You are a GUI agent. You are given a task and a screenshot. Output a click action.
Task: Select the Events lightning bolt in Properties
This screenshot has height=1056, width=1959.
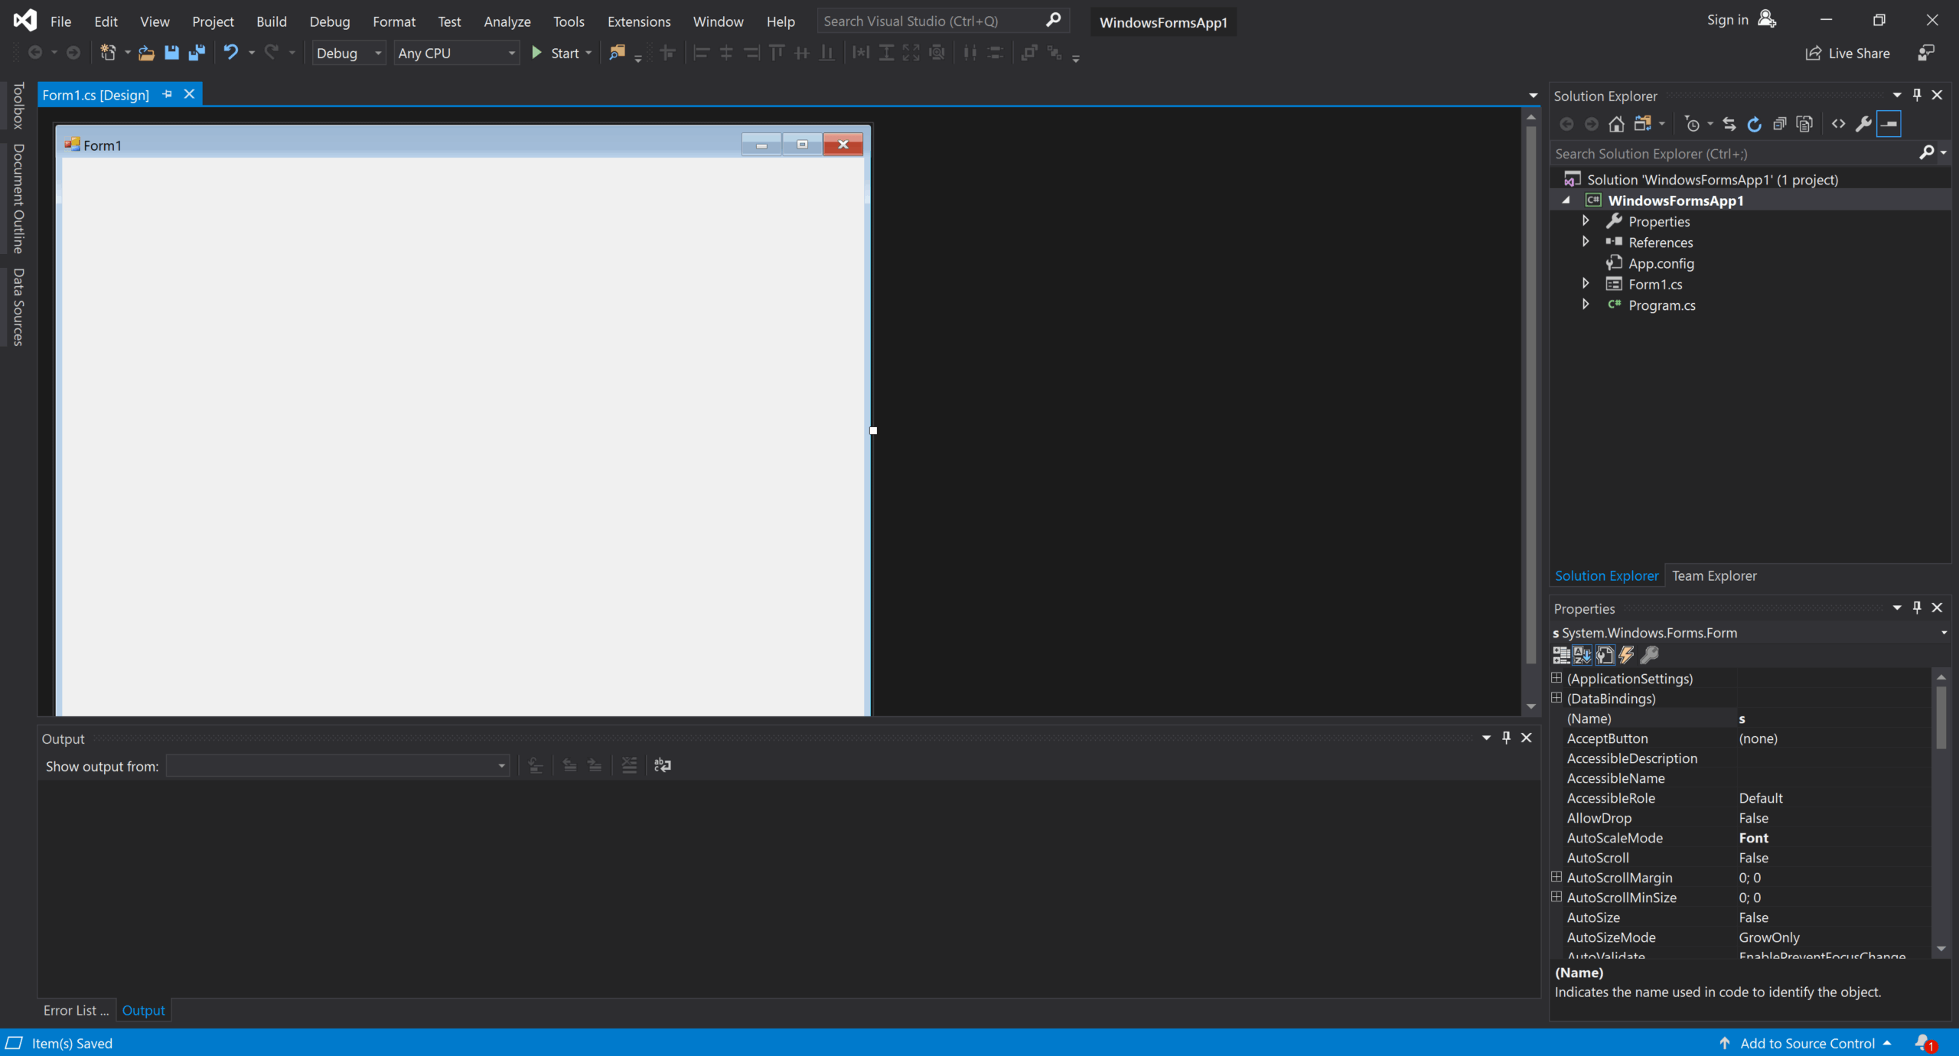1627,655
